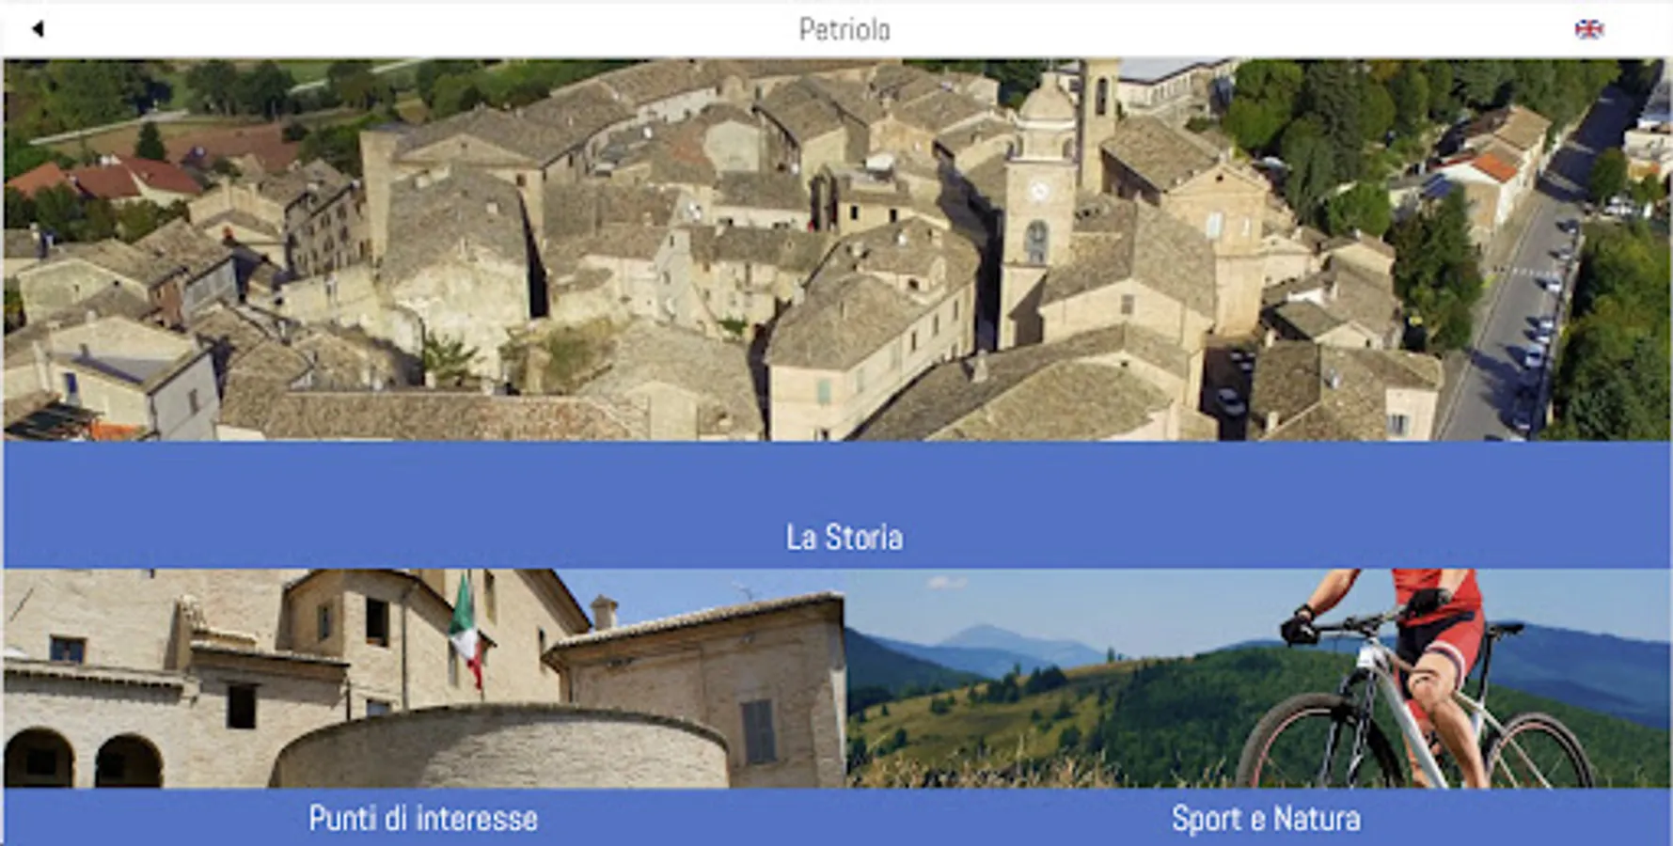This screenshot has height=846, width=1673.
Task: Switch language with the UK flag icon
Action: [x=1588, y=29]
